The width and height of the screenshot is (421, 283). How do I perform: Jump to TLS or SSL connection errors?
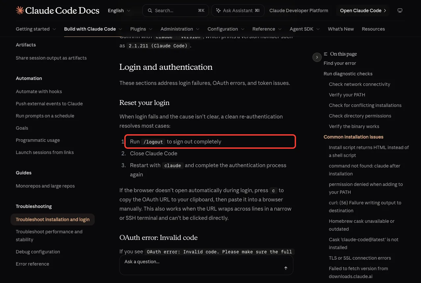[x=360, y=258]
